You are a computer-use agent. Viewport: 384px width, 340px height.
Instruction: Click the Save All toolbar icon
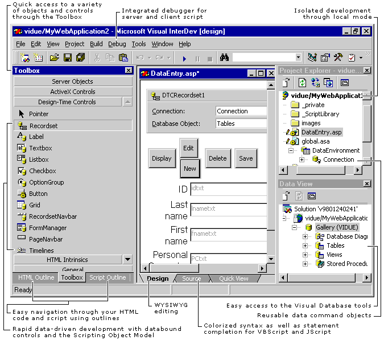coord(80,58)
